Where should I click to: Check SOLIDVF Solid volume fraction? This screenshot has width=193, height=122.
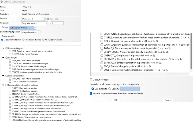click(10, 91)
